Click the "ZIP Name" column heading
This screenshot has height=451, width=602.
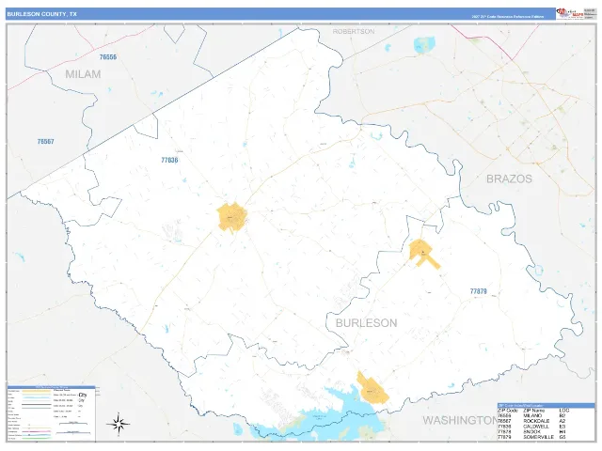point(534,411)
